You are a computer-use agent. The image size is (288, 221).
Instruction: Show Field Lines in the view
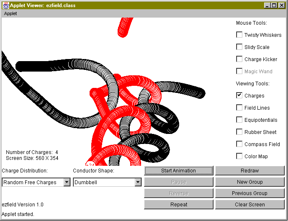click(239, 108)
